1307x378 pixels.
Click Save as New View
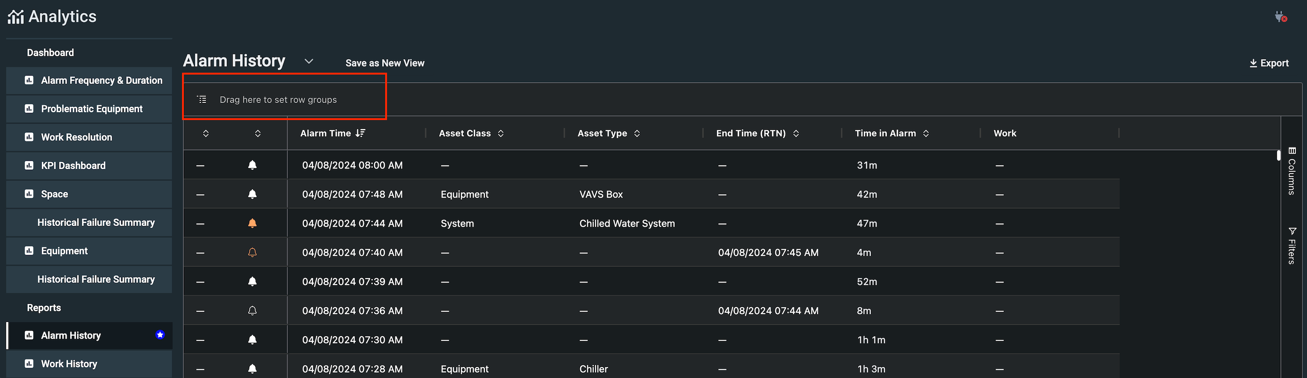[385, 63]
